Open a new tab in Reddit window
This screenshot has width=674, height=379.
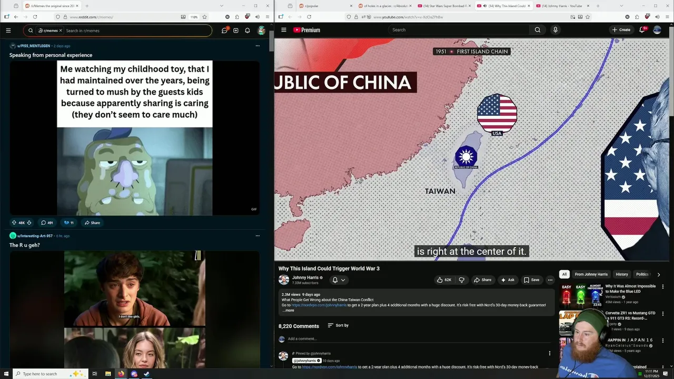[x=87, y=6]
